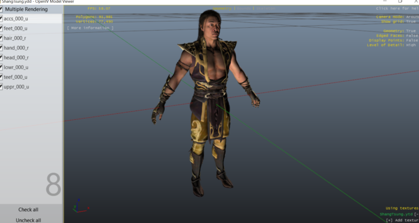Screen dimensions: 419x223
Task: Select the teef_000_u list entry
Action: 16,77
